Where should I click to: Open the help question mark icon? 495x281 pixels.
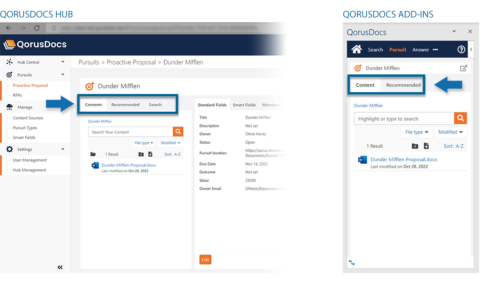coord(461,49)
